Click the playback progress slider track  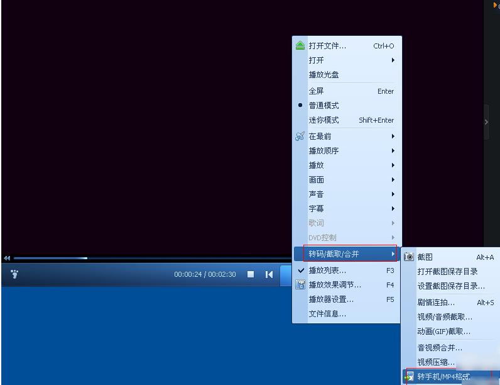coord(153,258)
